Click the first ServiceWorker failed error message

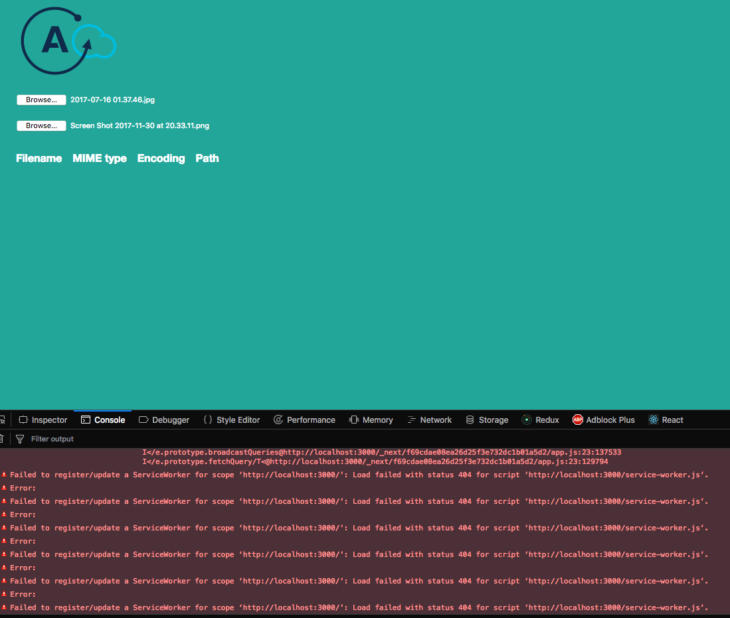[359, 475]
